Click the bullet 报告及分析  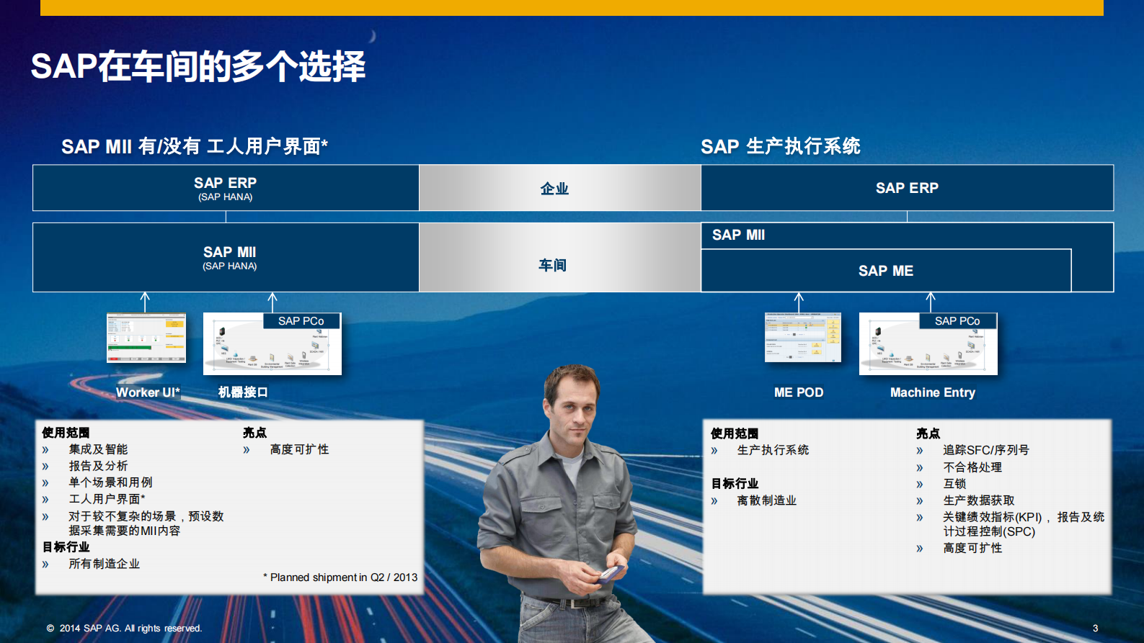pyautogui.click(x=98, y=466)
